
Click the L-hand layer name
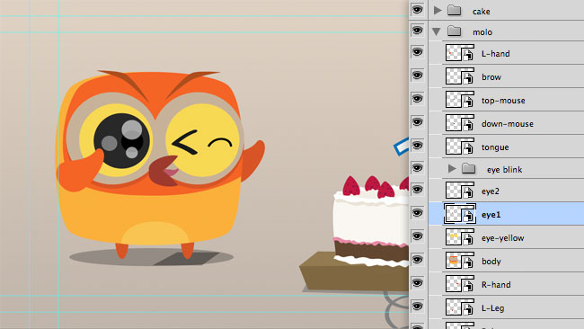point(495,54)
